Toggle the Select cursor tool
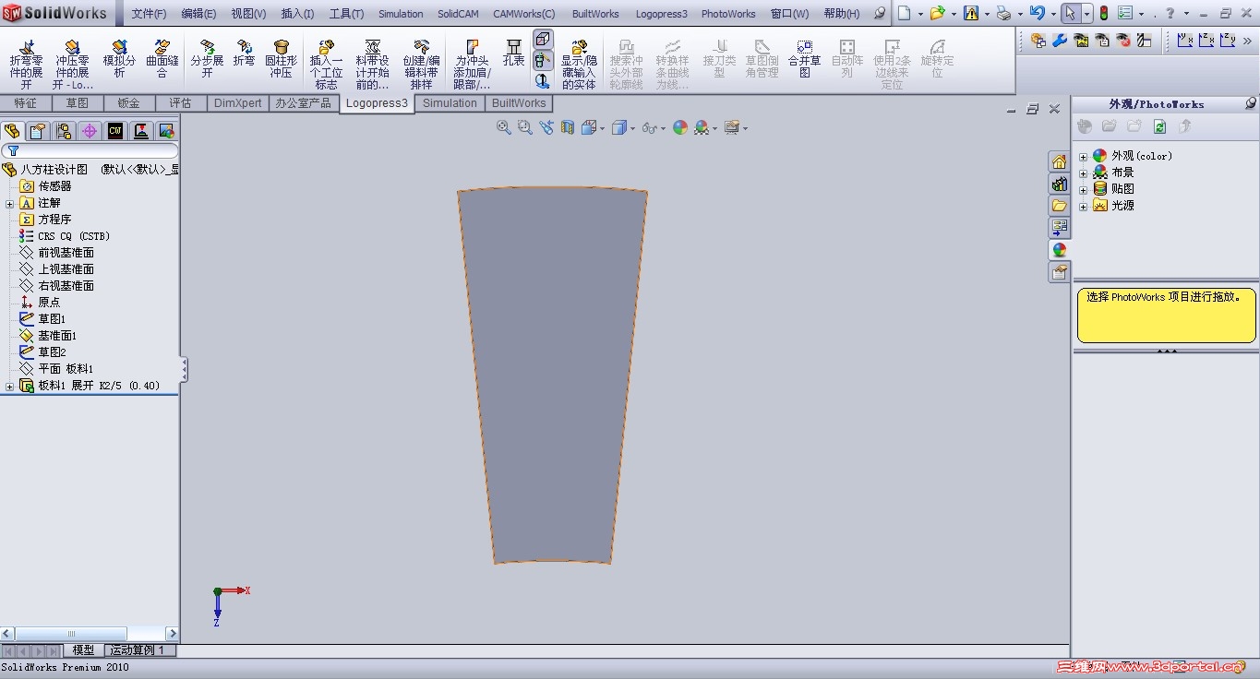Viewport: 1260px width, 679px height. tap(1070, 13)
